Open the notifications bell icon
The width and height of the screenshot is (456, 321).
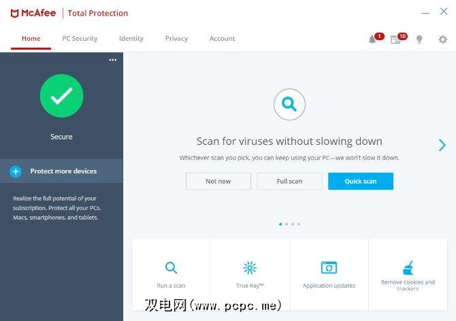click(x=372, y=39)
